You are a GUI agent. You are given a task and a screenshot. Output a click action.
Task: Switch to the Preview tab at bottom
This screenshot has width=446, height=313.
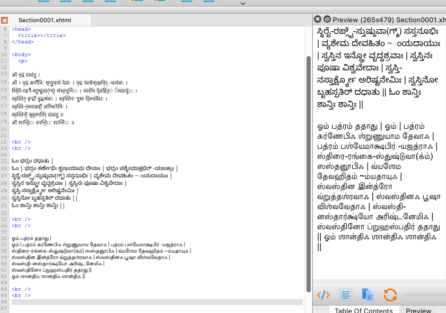click(418, 310)
